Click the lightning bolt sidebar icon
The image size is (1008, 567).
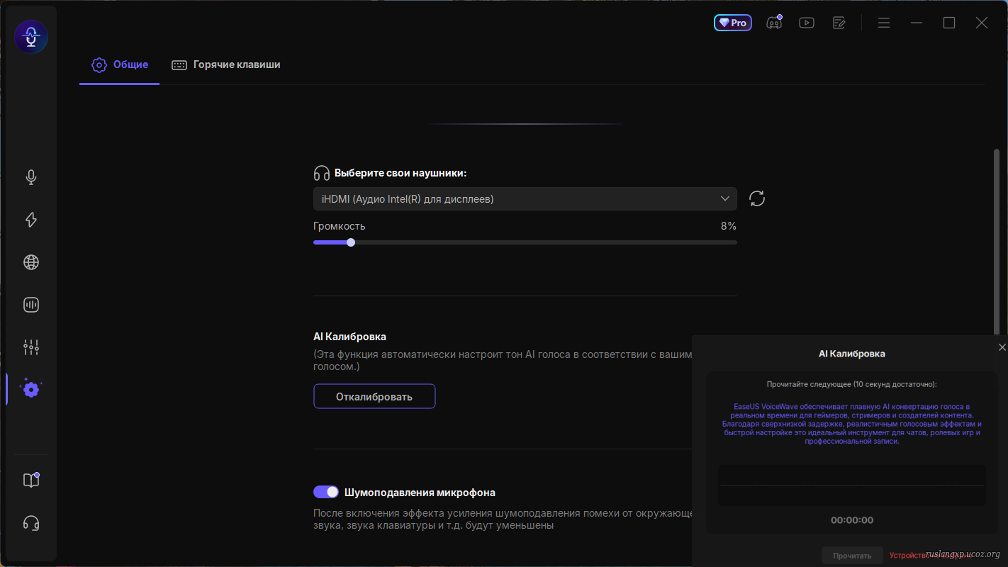coord(31,220)
